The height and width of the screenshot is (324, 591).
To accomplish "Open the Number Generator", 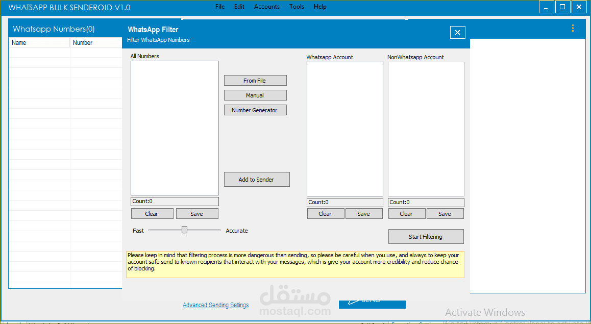I will tap(255, 110).
